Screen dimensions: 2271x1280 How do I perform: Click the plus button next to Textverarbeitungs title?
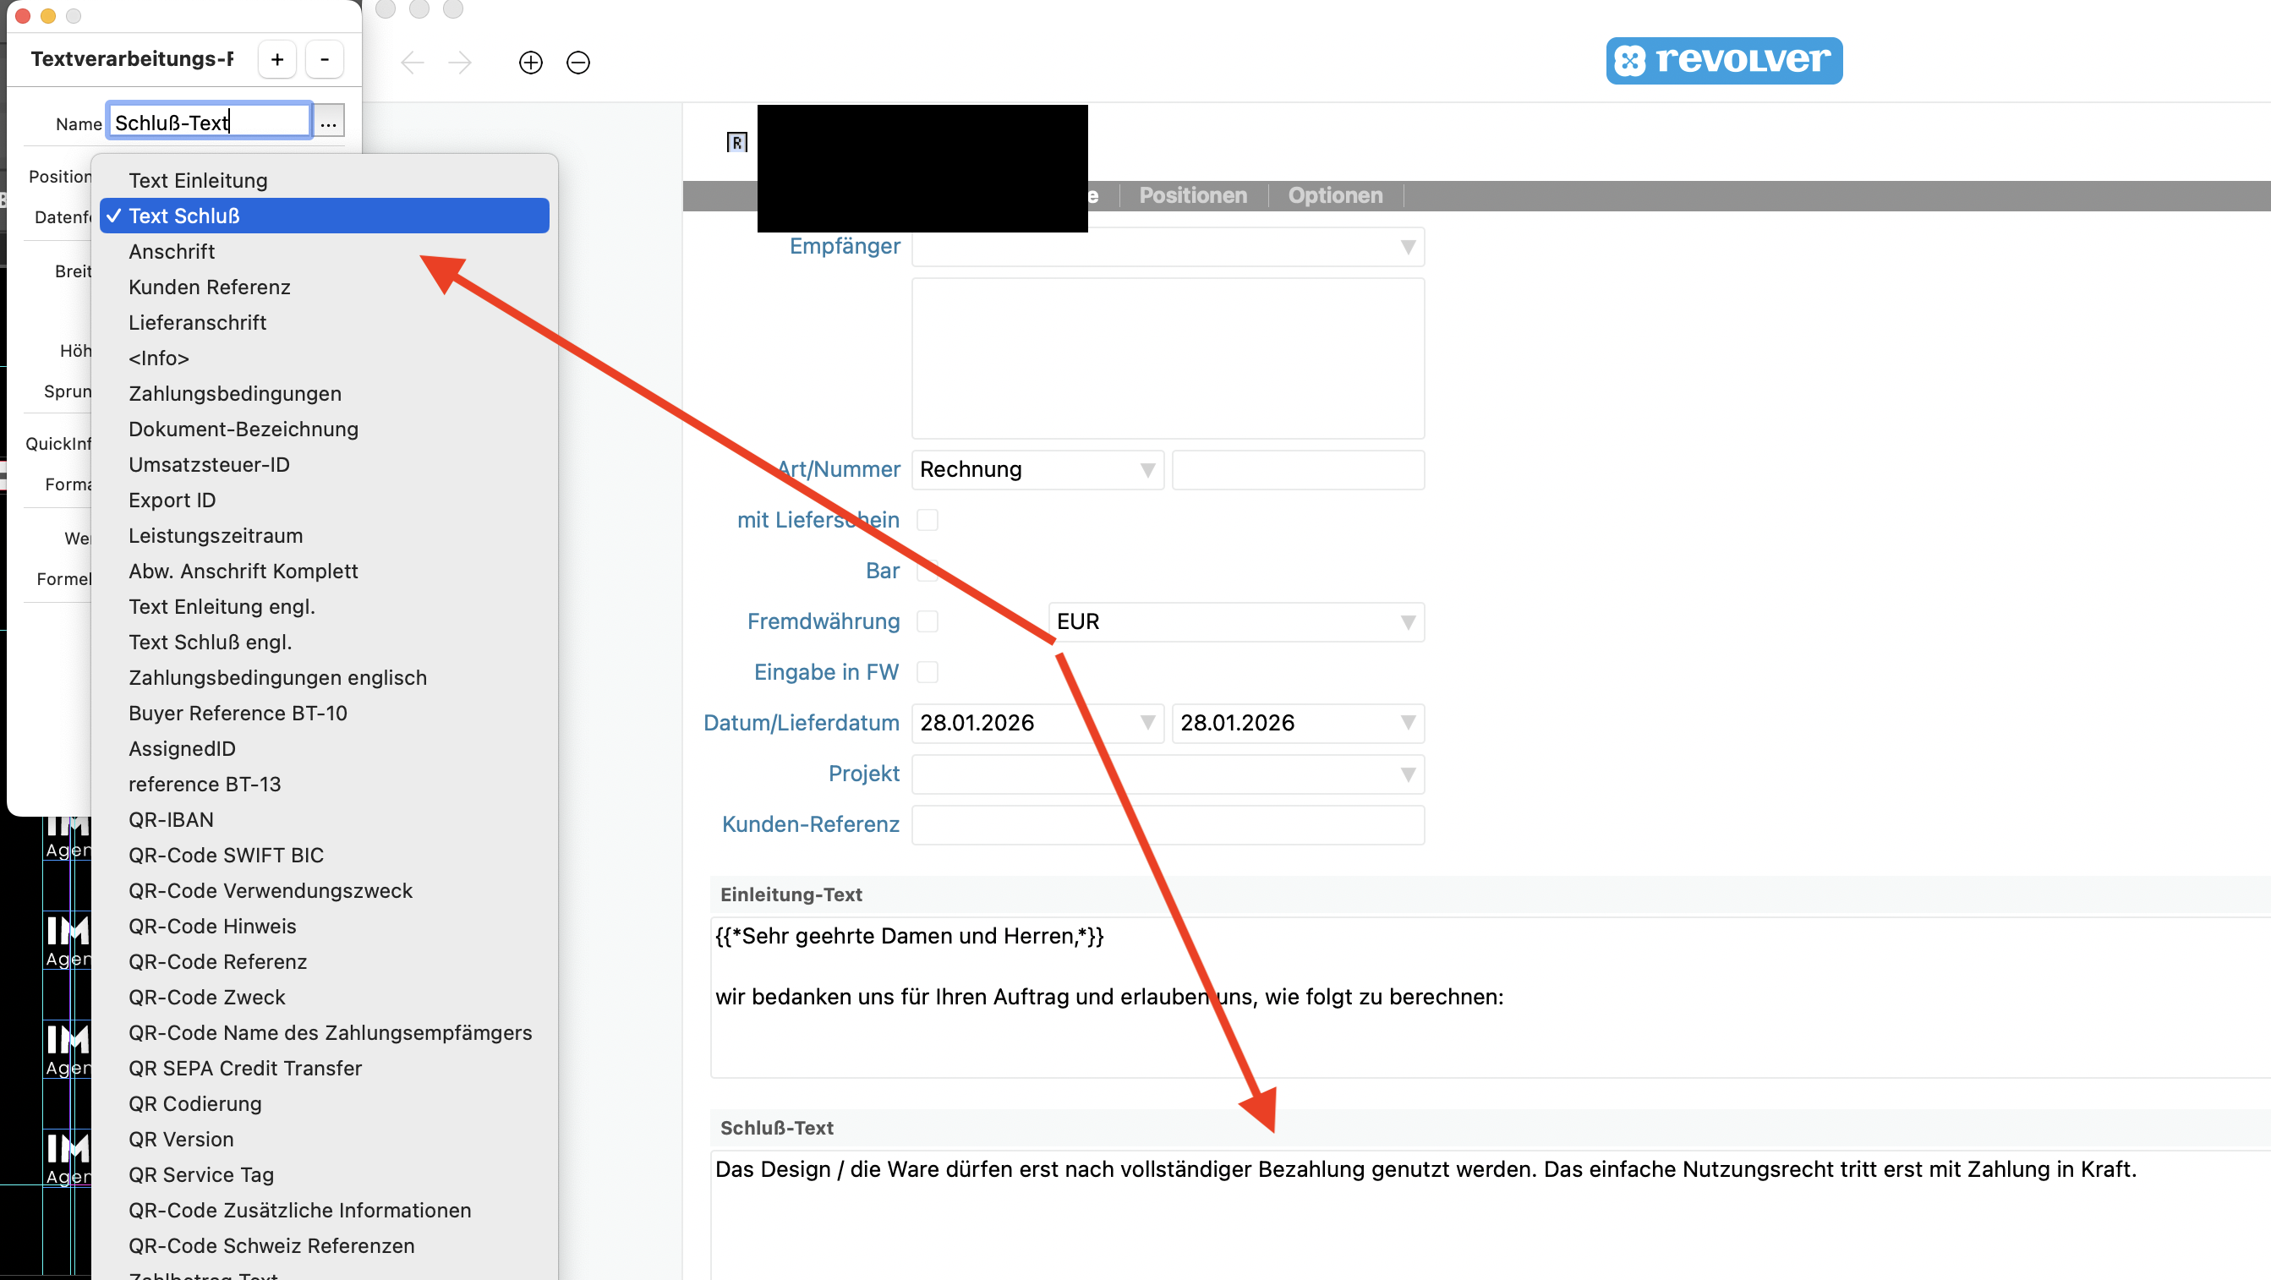(276, 59)
